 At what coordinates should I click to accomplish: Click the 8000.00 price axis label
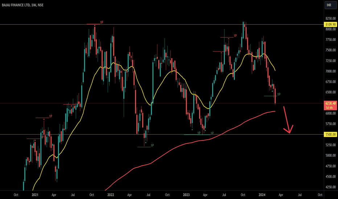[331, 29]
